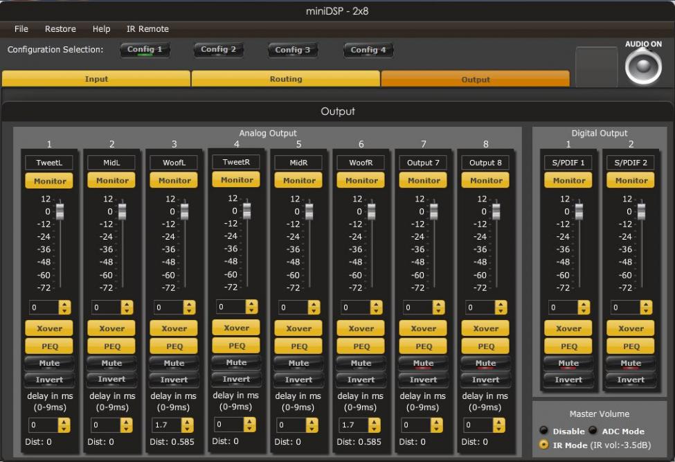Click delay stepper arrows for WoofL channel
This screenshot has height=462, width=675.
(188, 425)
